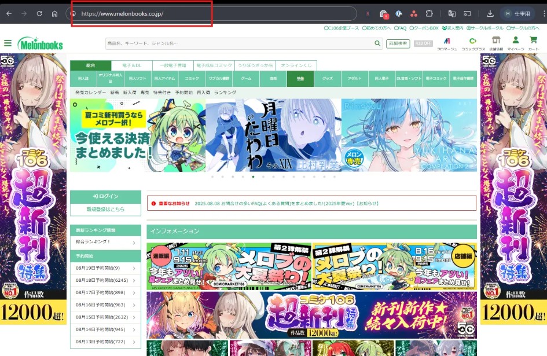Open the 仕事用 browser profile button
Image resolution: width=547 pixels, height=356 pixels.
tap(517, 14)
